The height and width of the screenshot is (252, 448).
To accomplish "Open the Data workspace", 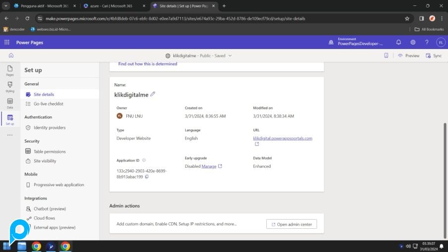I will click(x=10, y=103).
